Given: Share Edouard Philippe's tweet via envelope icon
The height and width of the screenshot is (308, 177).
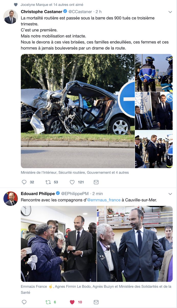Looking at the screenshot, I should point(96,302).
